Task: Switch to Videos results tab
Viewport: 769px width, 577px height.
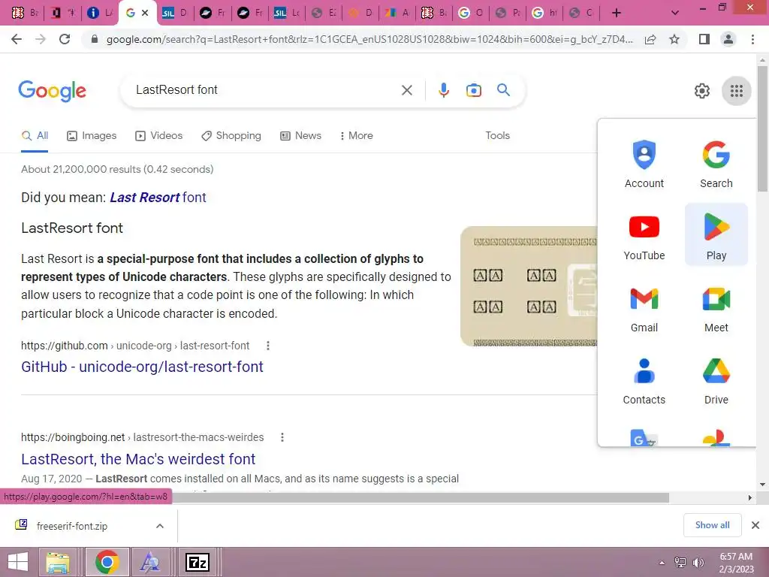Action: click(159, 136)
